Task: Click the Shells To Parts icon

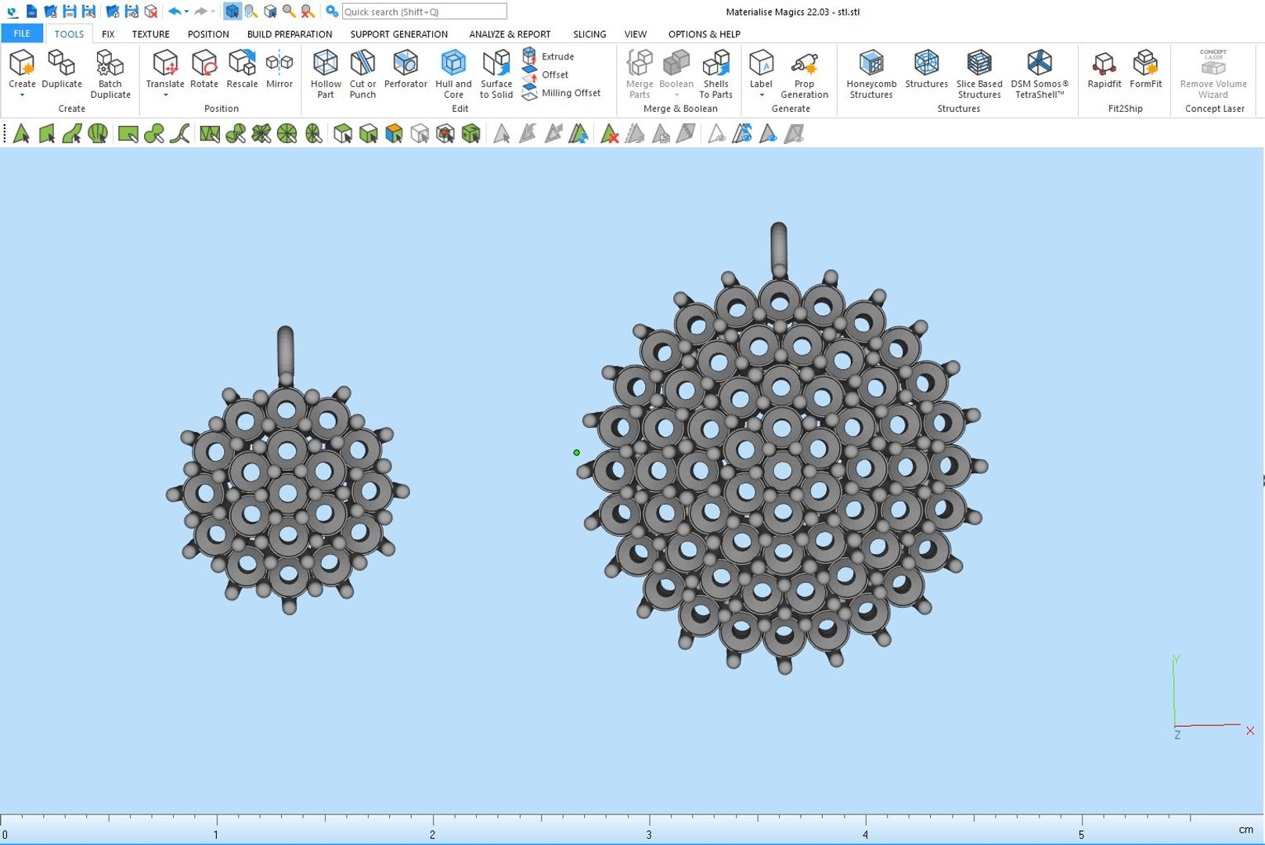Action: [715, 63]
